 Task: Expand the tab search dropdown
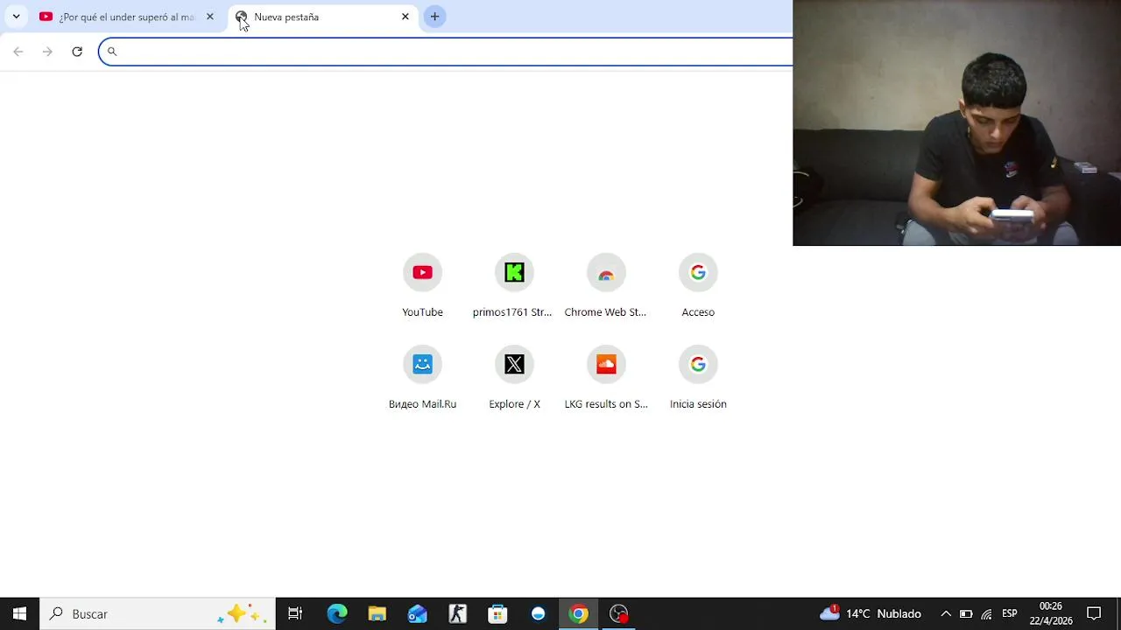(16, 17)
